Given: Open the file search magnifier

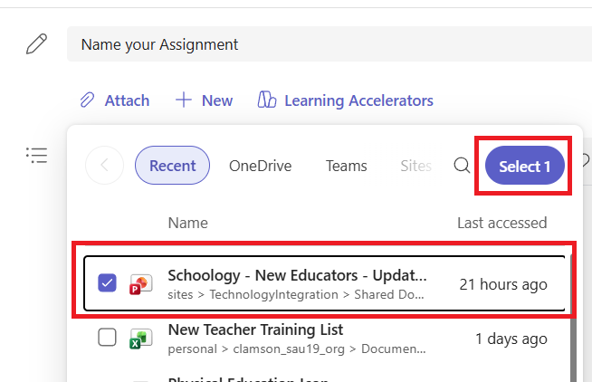Looking at the screenshot, I should click(462, 166).
